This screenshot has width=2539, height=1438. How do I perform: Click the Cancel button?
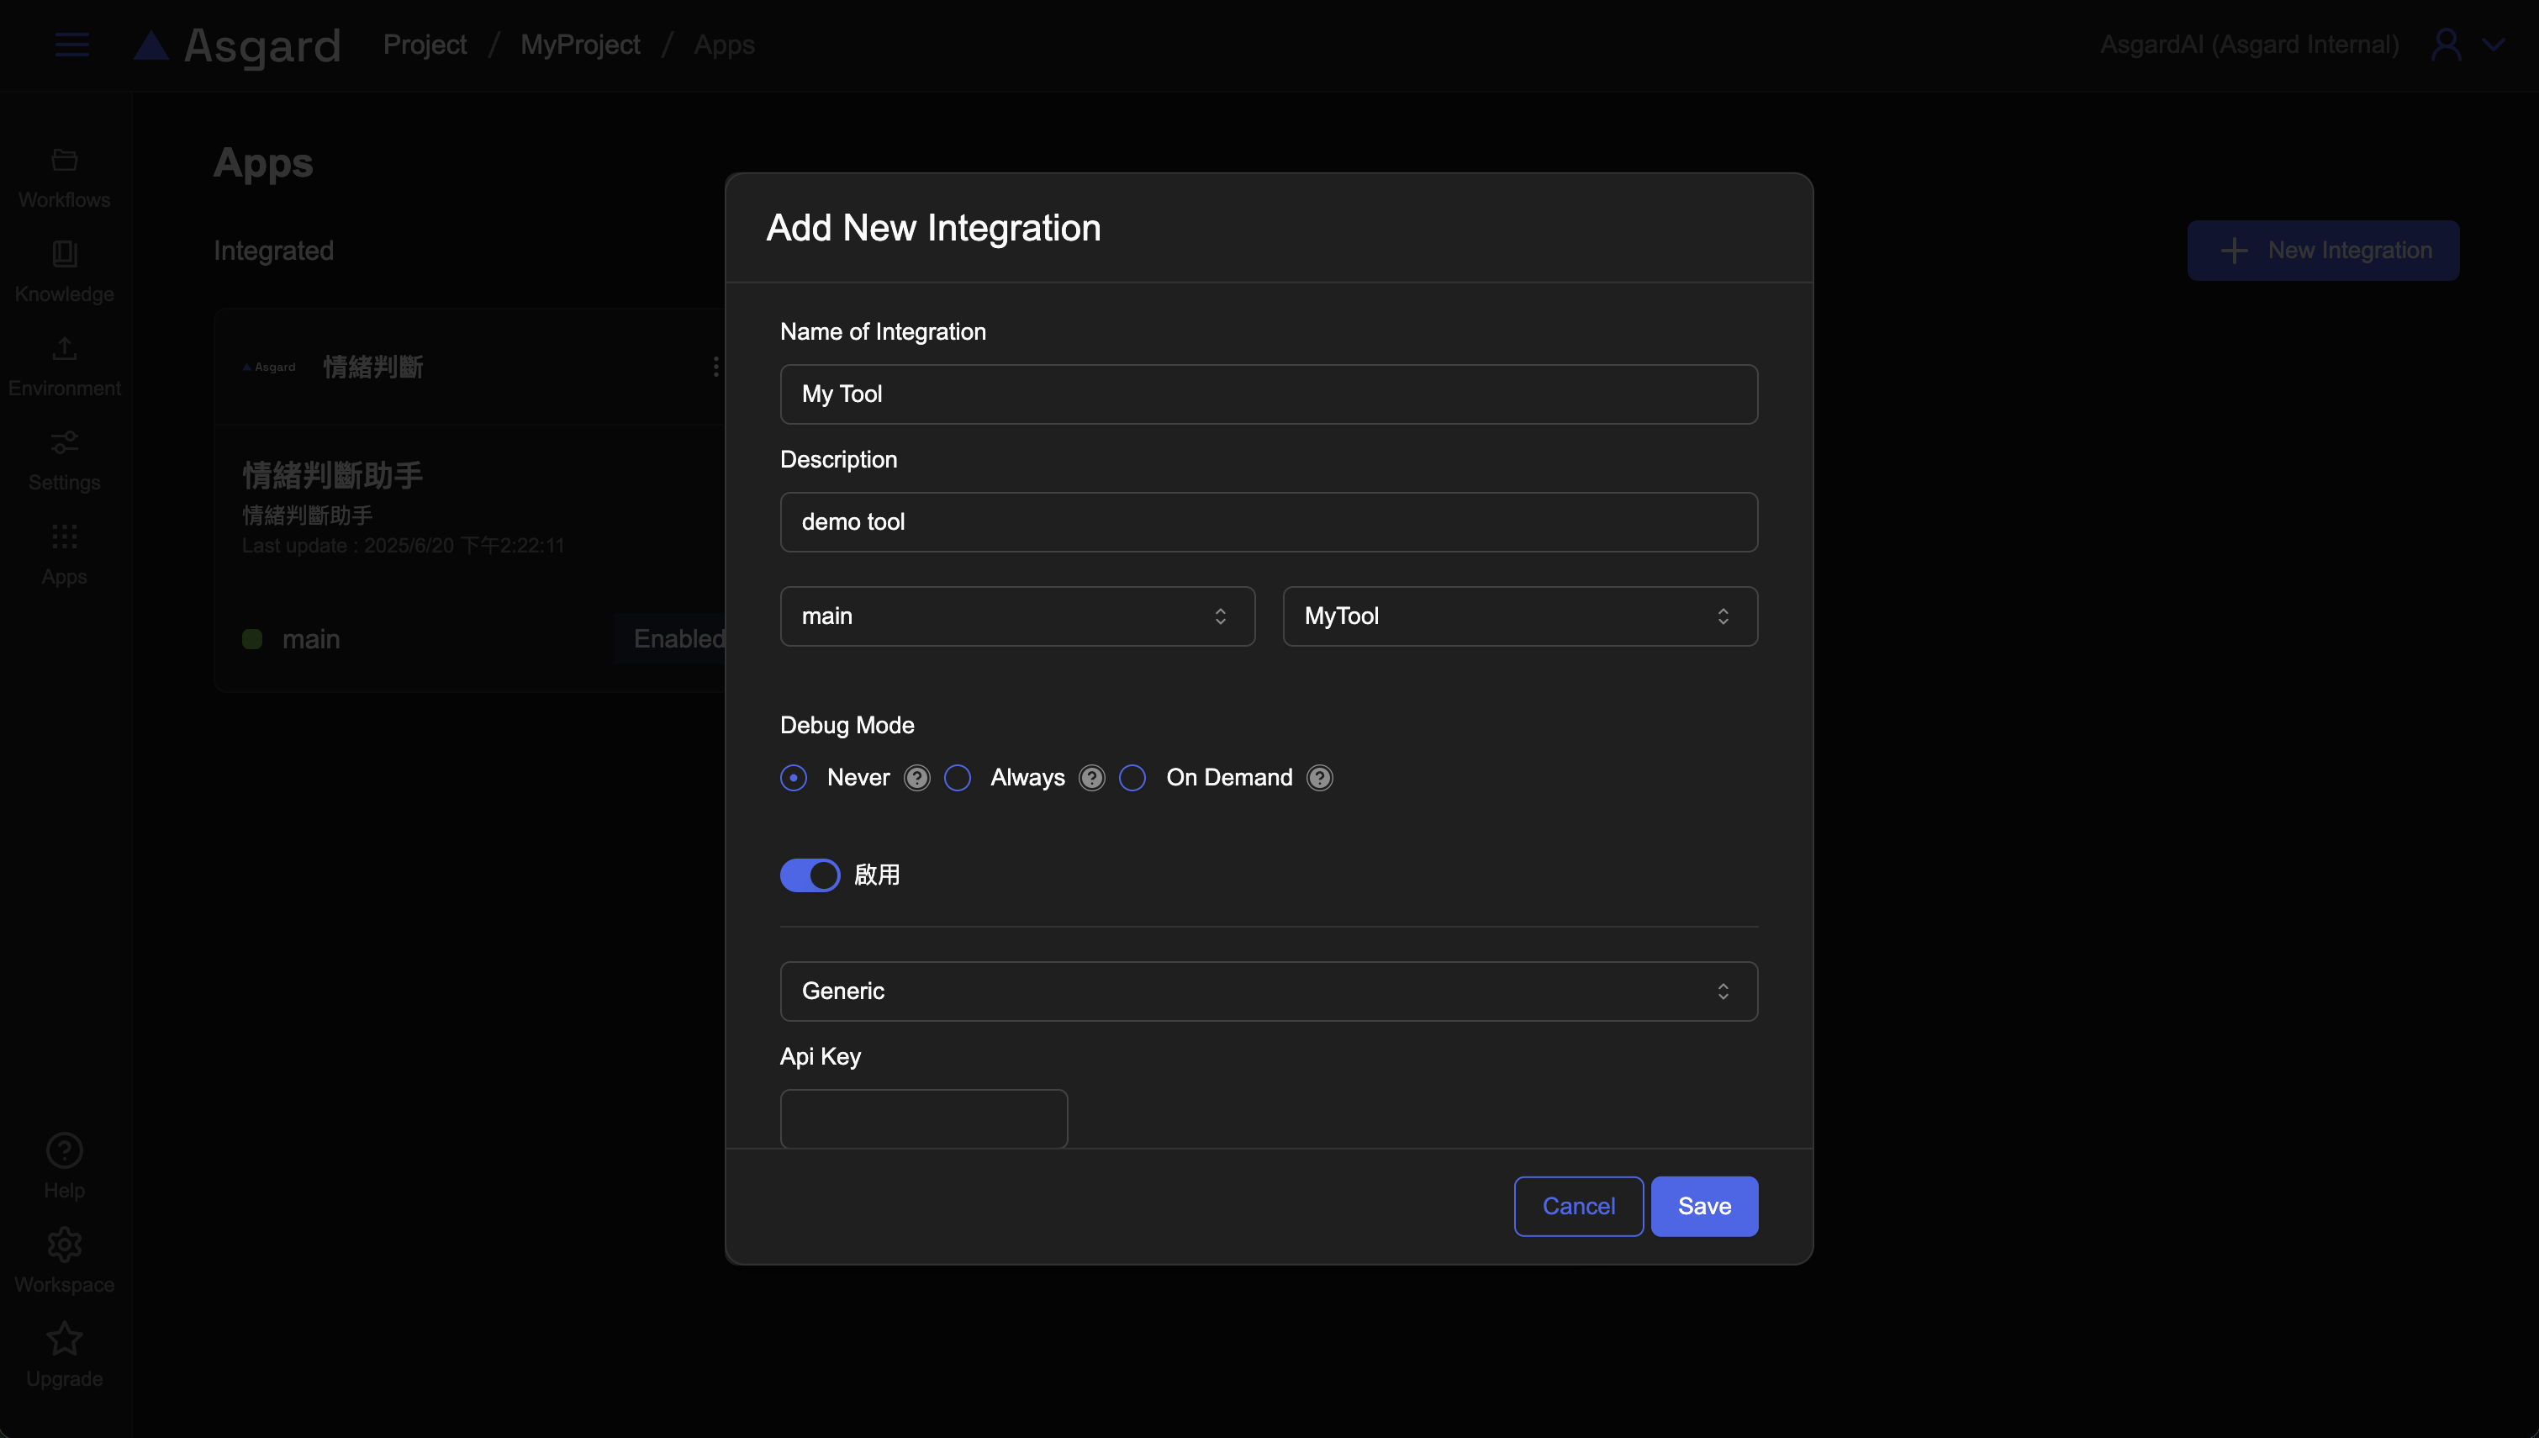[1577, 1206]
